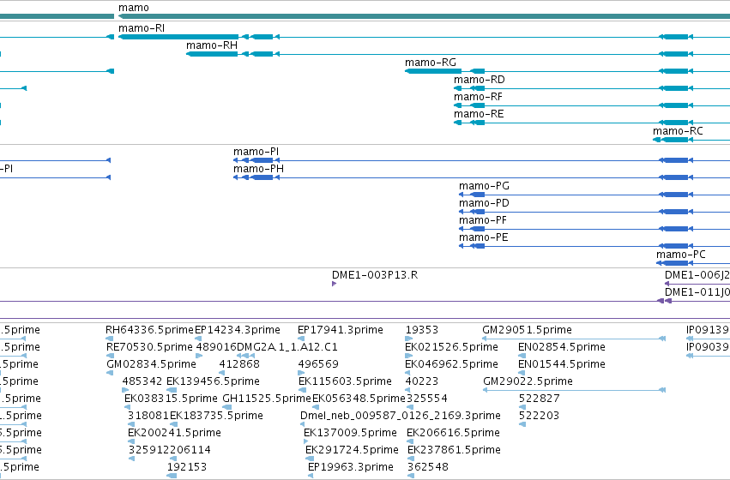Click the EK137009.5prime label
730x480 pixels.
point(350,434)
